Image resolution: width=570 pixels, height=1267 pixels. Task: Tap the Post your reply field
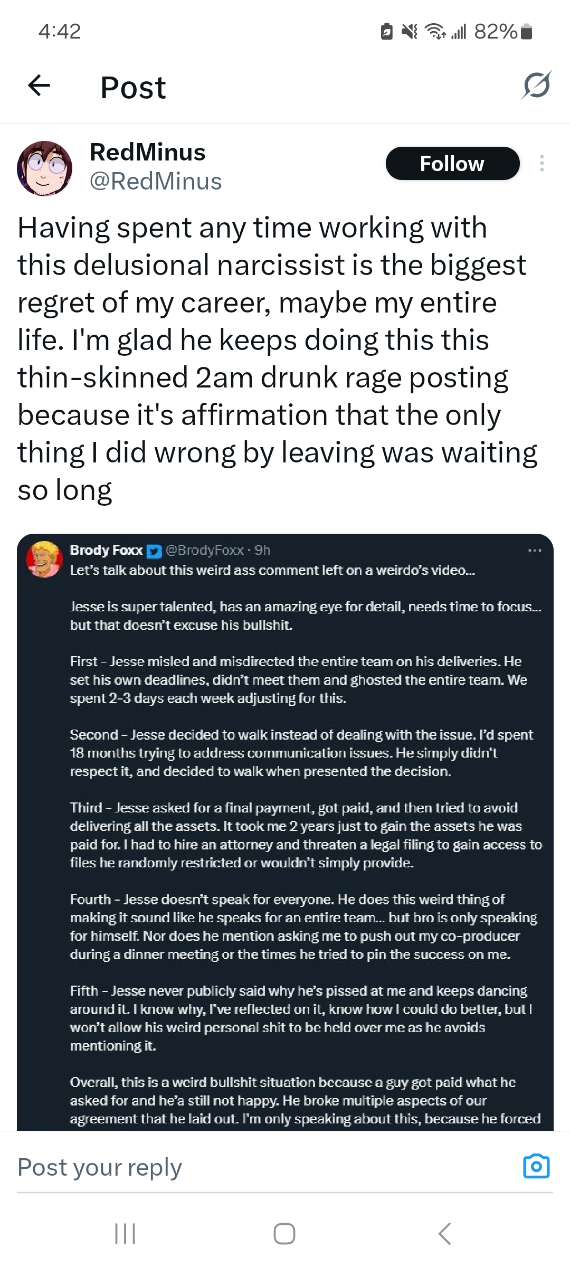(211, 1167)
